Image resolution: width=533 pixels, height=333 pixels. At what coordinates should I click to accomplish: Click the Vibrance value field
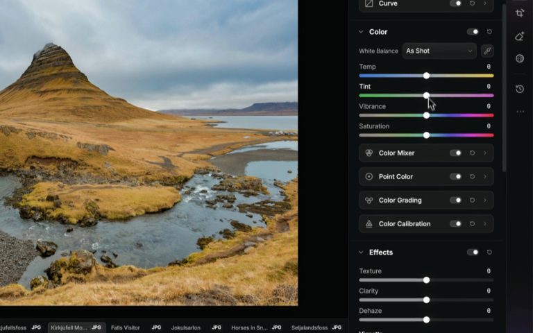[x=489, y=106]
